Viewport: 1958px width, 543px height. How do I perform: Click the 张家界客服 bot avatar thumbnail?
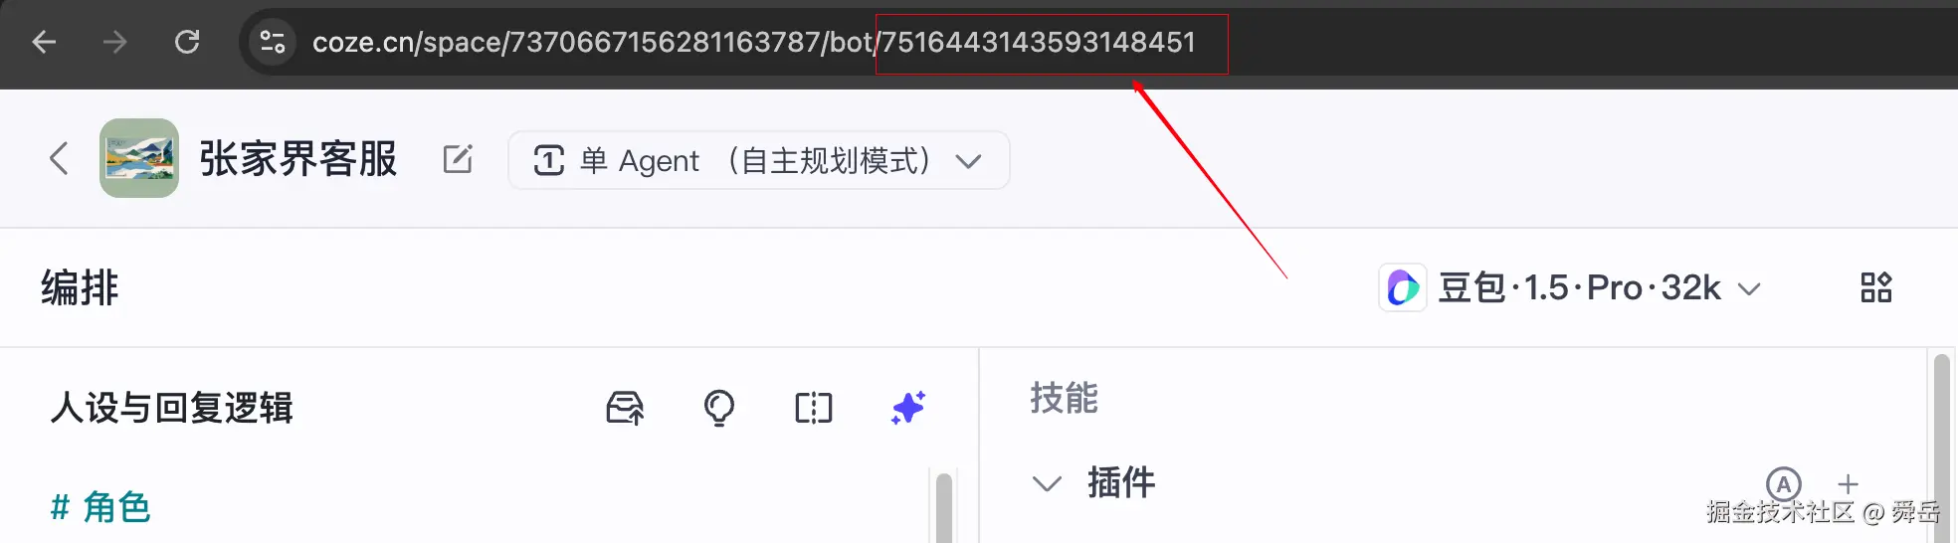point(139,158)
